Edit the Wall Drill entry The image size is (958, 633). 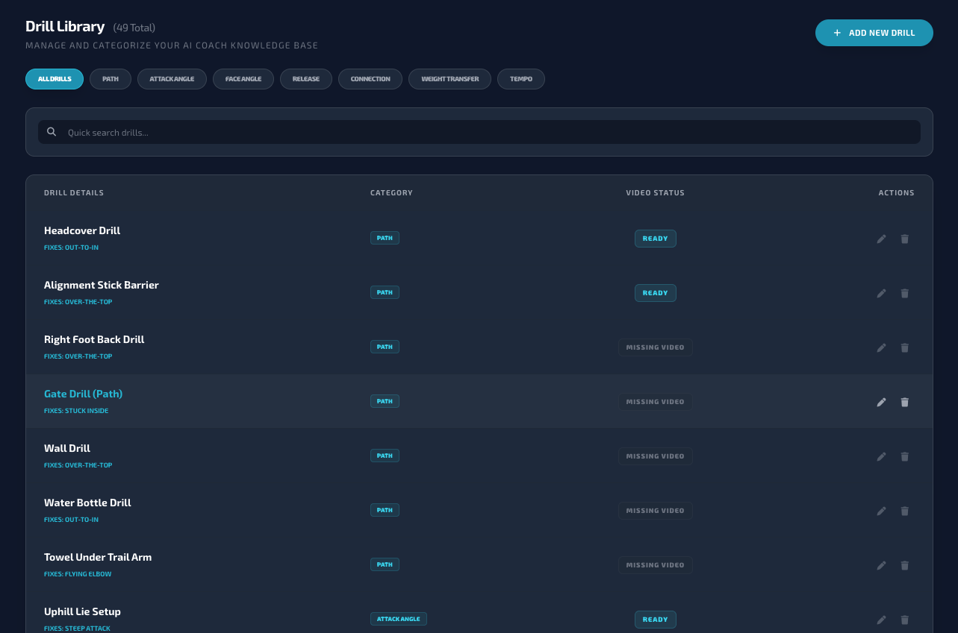pyautogui.click(x=882, y=456)
